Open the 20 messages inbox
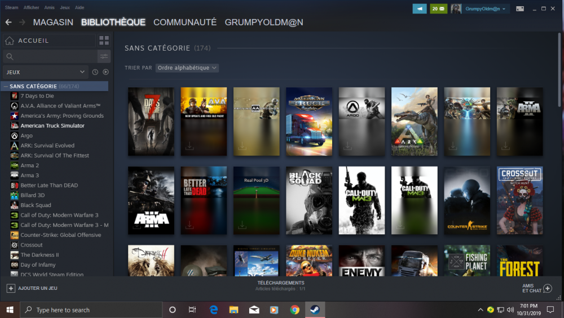 click(x=438, y=8)
